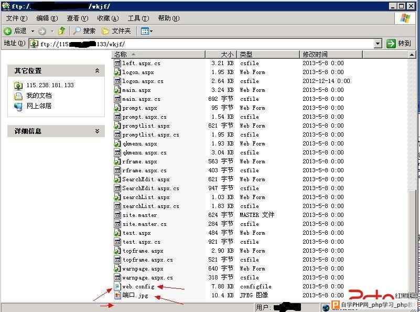420x312 pixels.
Task: Click the 网上邻居 network icon
Action: 18,107
